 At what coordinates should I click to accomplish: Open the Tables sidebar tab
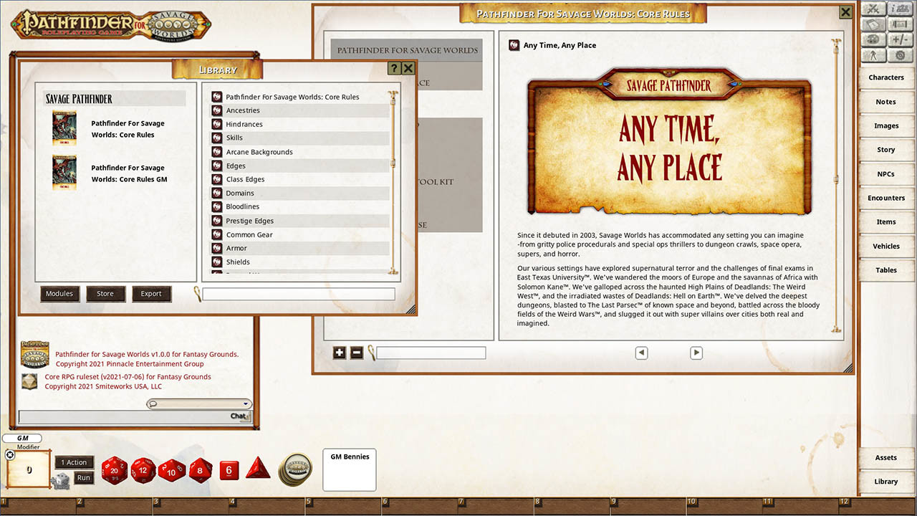[886, 269]
